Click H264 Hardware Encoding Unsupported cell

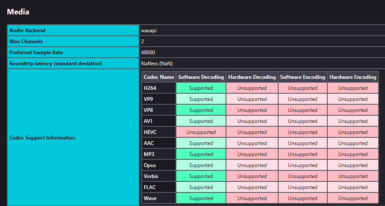[x=353, y=88]
